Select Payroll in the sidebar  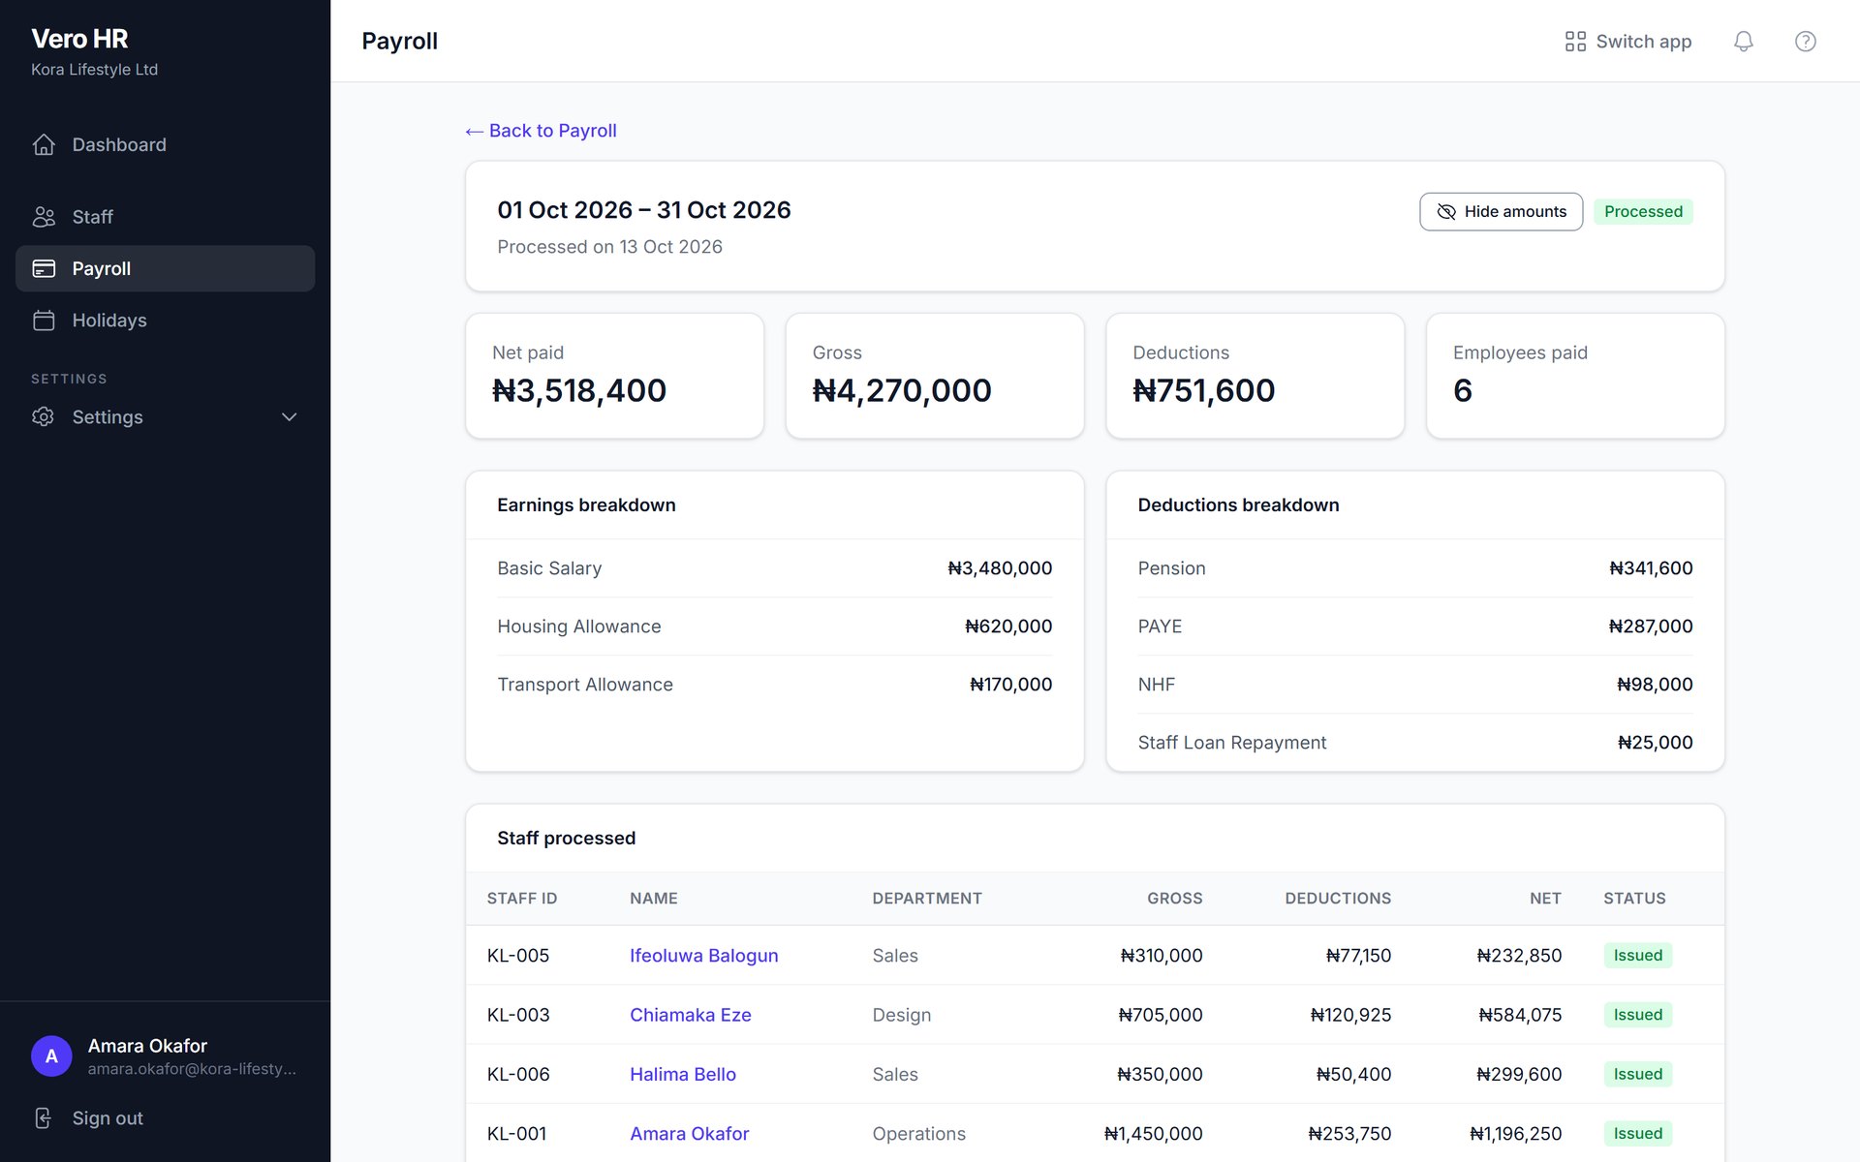point(165,268)
